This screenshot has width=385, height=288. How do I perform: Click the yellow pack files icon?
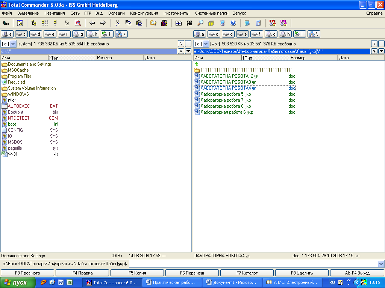(x=211, y=23)
